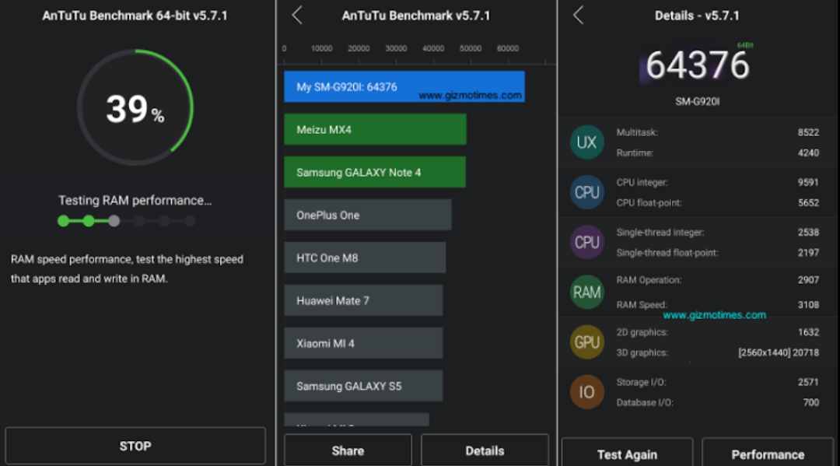Select the OnePlus One bar
This screenshot has height=466, width=840.
point(367,215)
